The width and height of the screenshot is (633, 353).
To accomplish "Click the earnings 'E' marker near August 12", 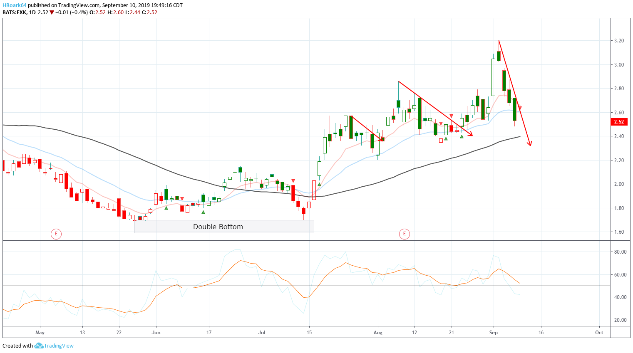I will (404, 234).
